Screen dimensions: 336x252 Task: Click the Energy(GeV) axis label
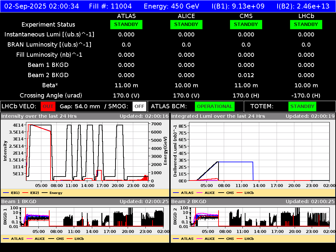[165, 151]
